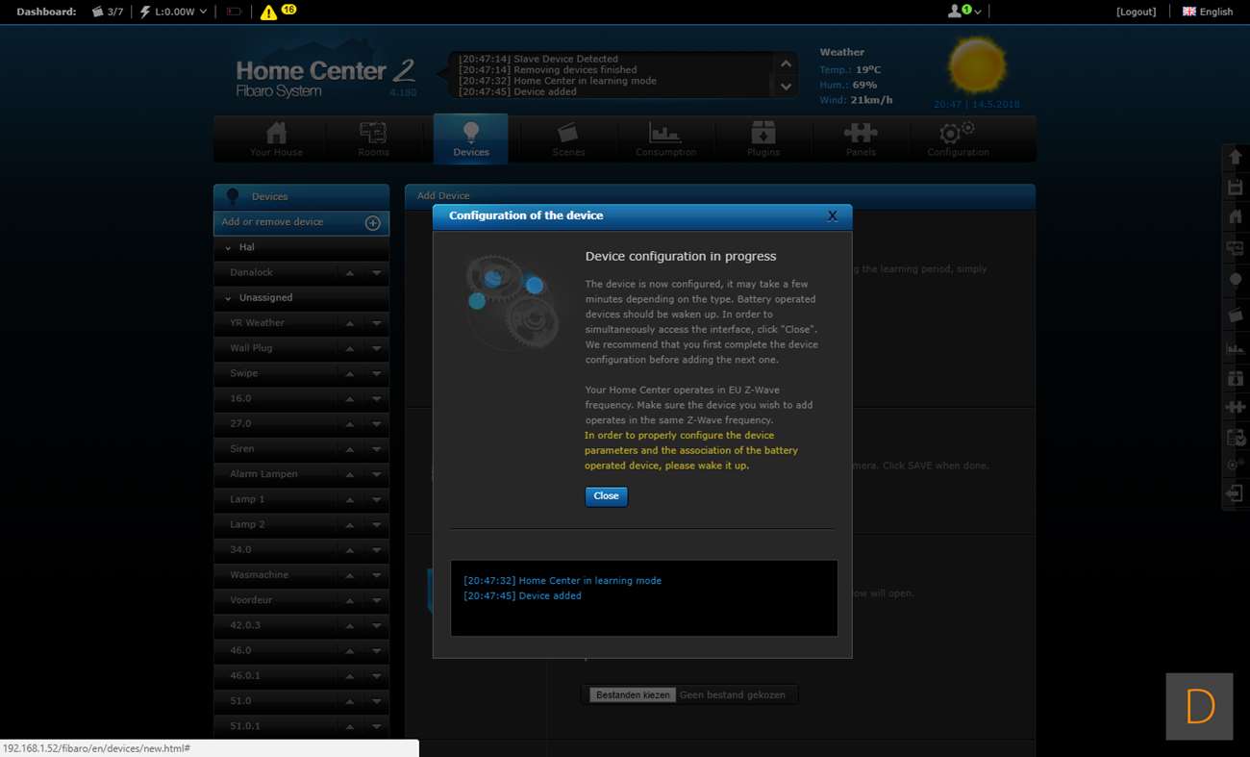Viewport: 1250px width, 757px height.
Task: Close the dialog with the X button
Action: click(833, 215)
